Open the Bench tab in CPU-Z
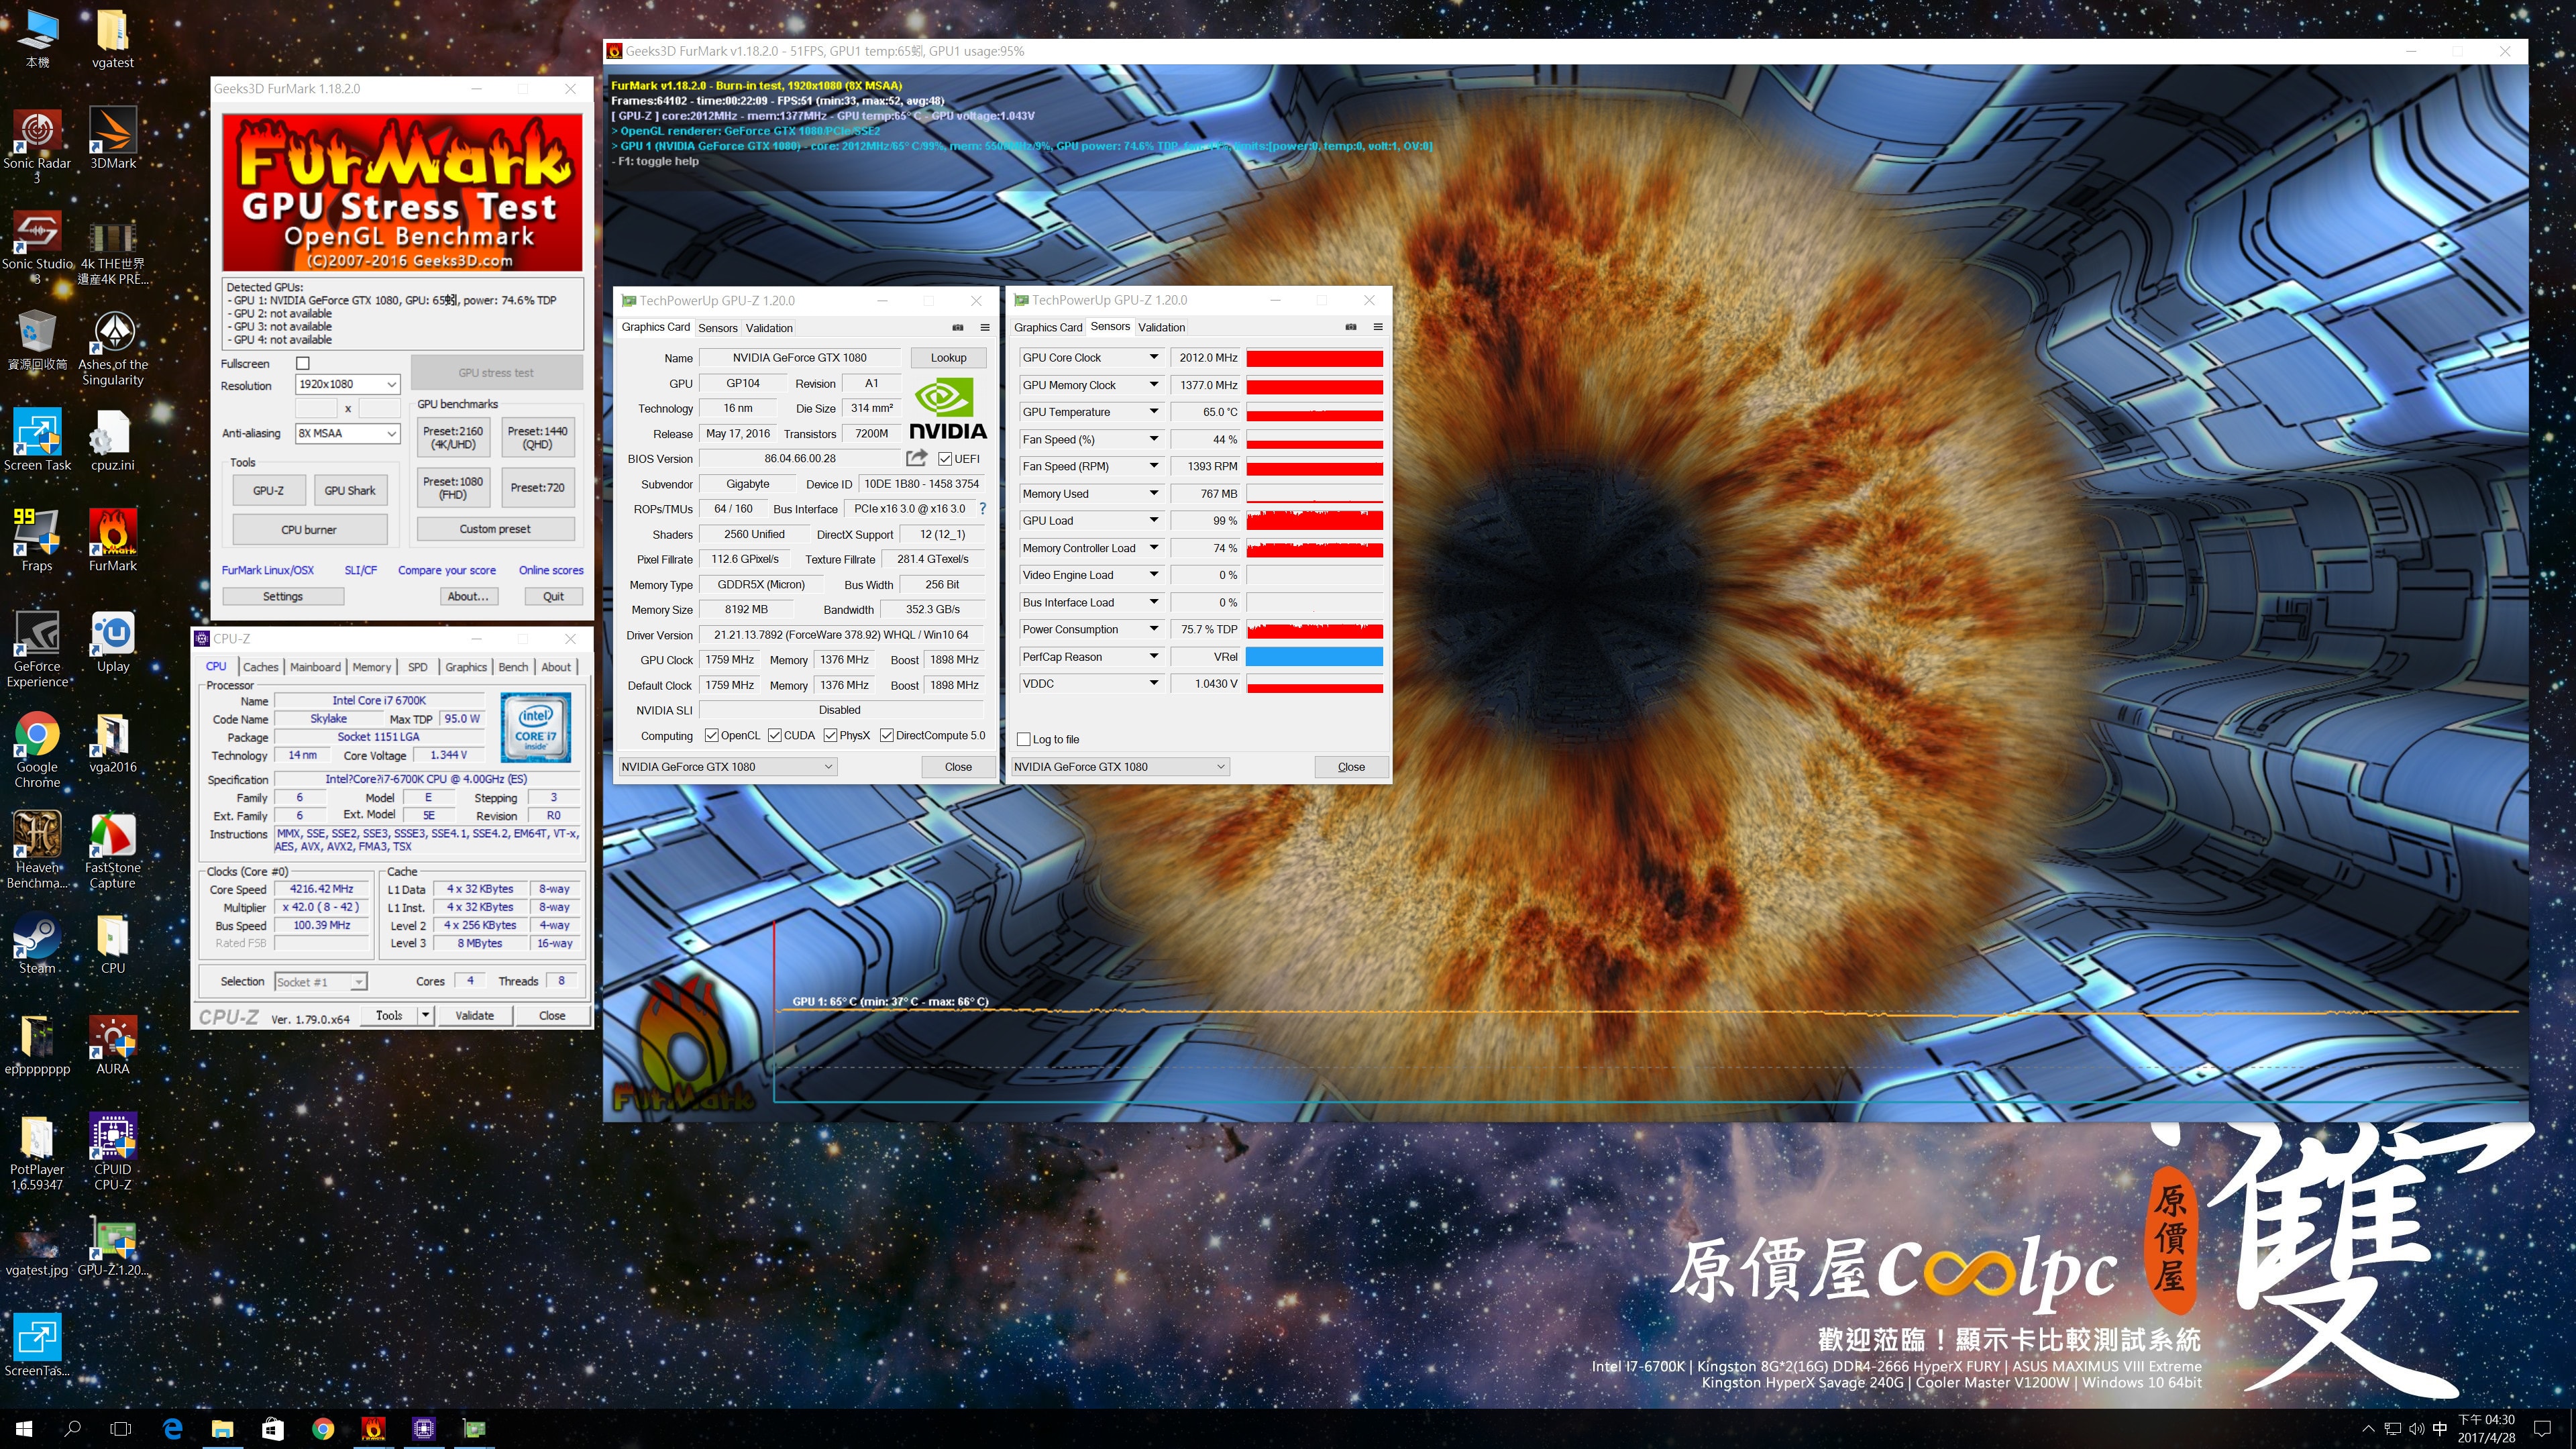Image resolution: width=2576 pixels, height=1449 pixels. 513,667
